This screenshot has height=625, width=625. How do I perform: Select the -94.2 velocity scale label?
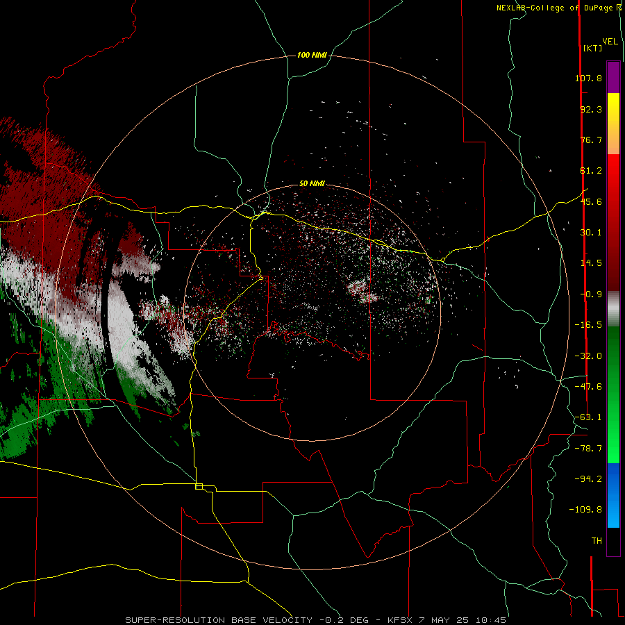pyautogui.click(x=588, y=479)
